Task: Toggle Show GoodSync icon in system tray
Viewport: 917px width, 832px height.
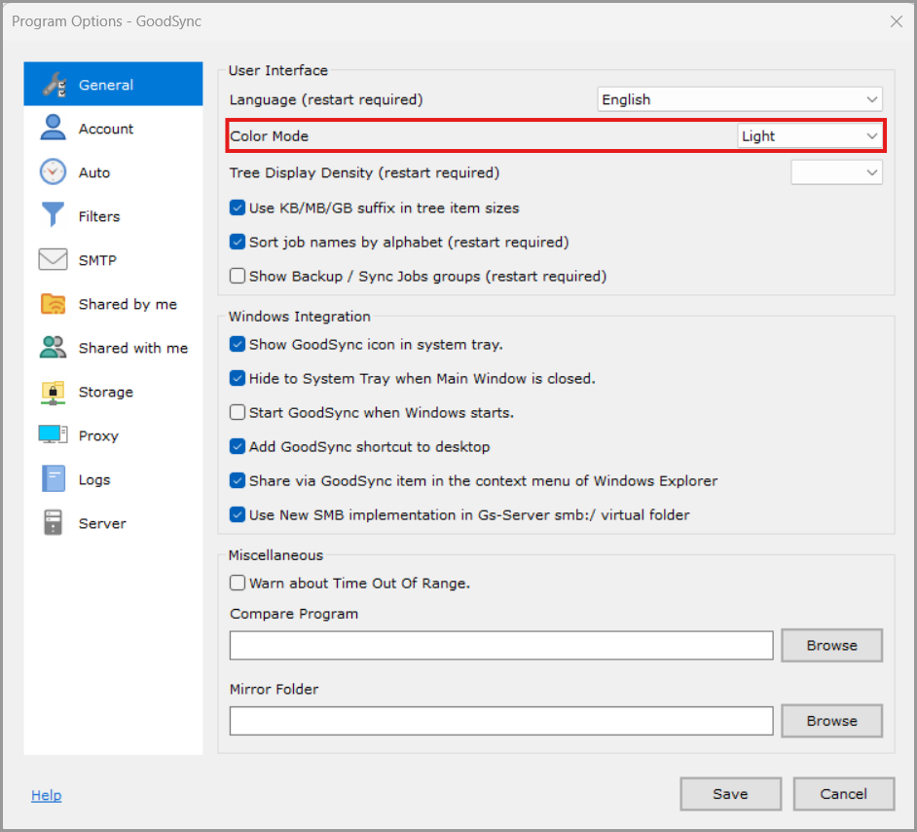Action: [237, 344]
